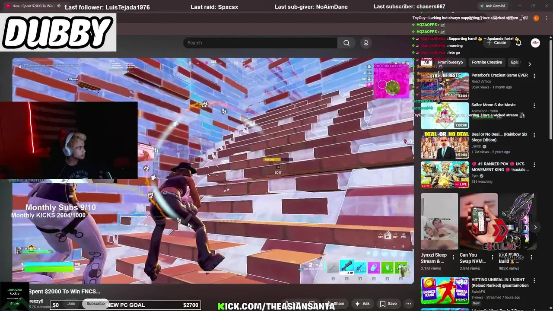Click the red LIVE badge on thumbnail
Viewport: 553px width, 311px height.
461,184
